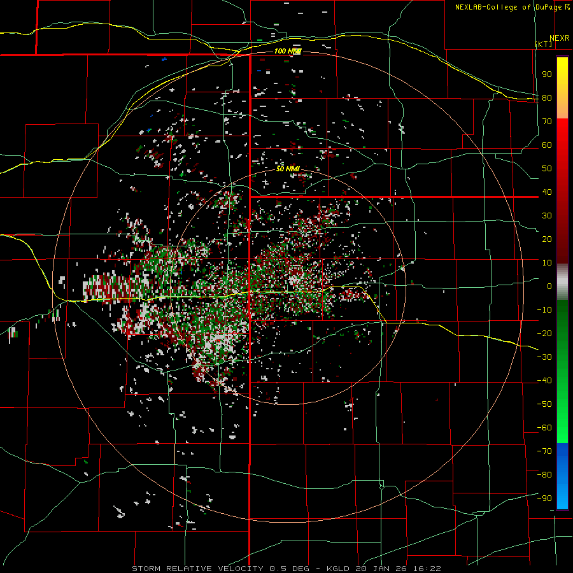Click the 40 value on velocity scale

point(547,192)
